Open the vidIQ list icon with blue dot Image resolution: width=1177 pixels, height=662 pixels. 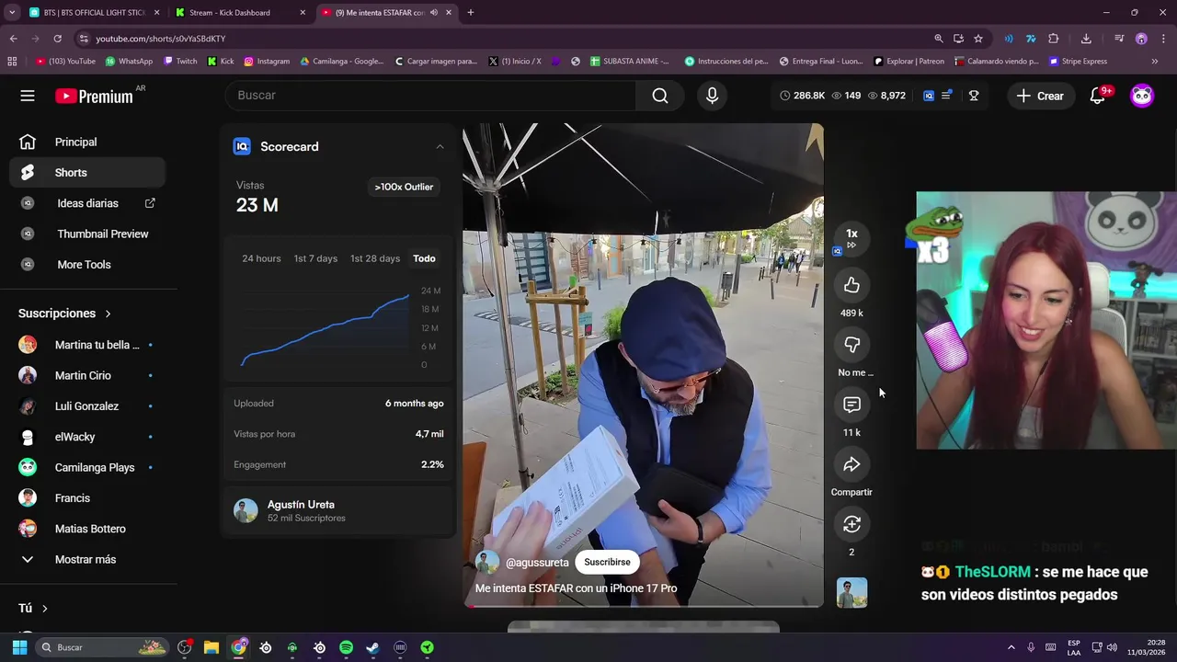pos(946,96)
